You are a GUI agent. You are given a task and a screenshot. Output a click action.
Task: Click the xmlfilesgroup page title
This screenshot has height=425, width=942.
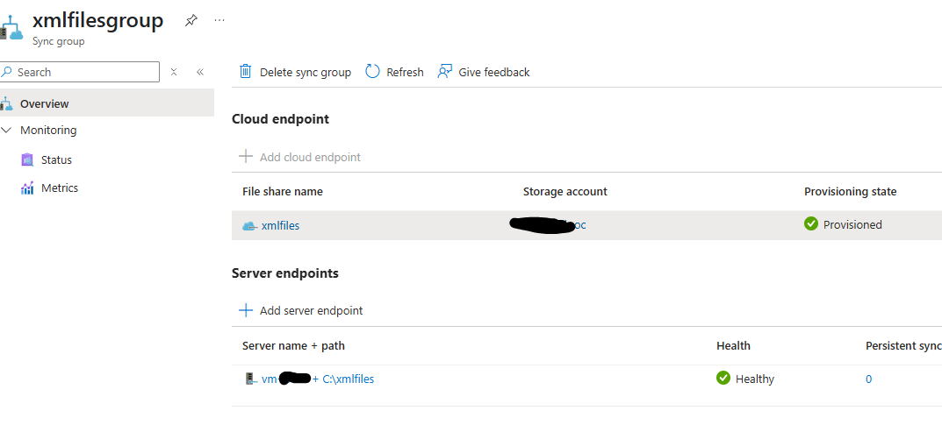[x=98, y=20]
